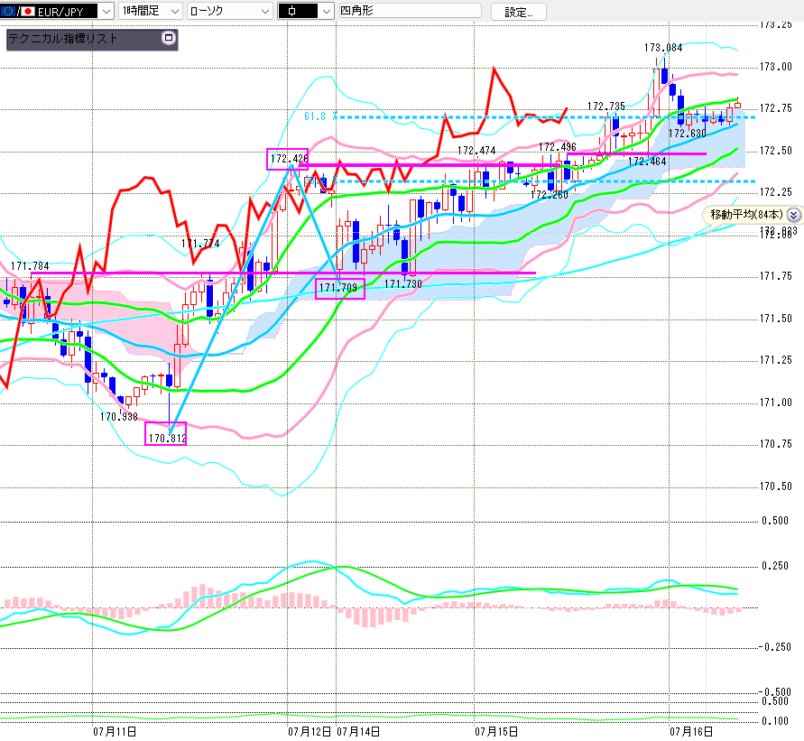Click the 171.774 price label
This screenshot has width=804, height=741.
click(x=200, y=243)
